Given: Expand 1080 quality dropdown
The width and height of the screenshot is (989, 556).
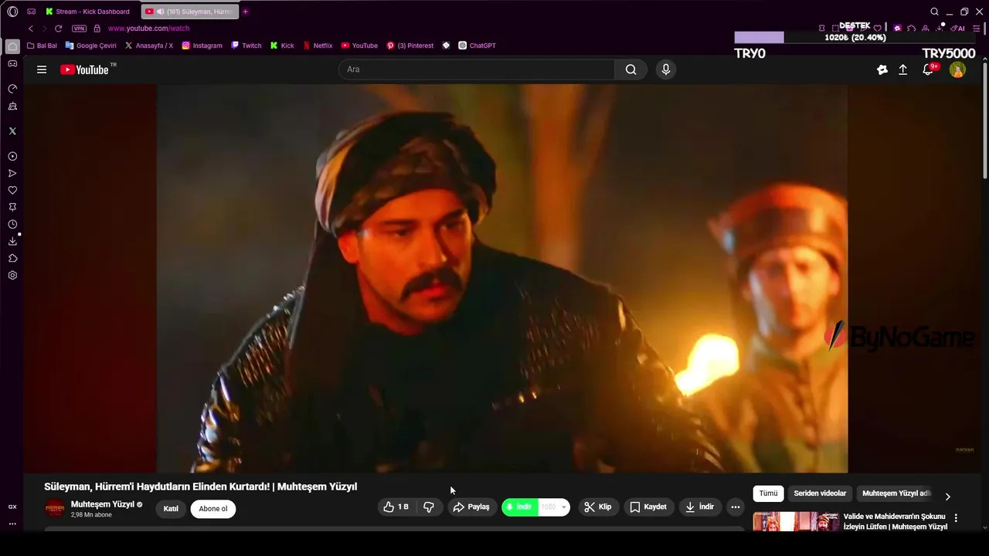Looking at the screenshot, I should 554,507.
